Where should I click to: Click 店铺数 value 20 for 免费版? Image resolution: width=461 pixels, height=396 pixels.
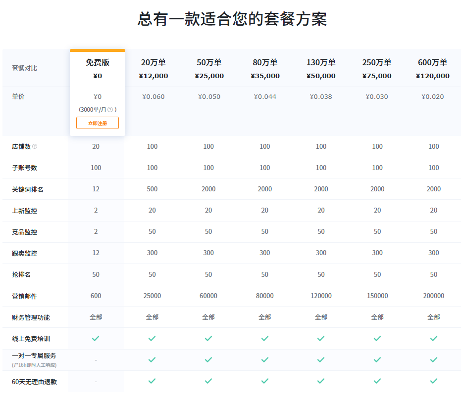[96, 146]
